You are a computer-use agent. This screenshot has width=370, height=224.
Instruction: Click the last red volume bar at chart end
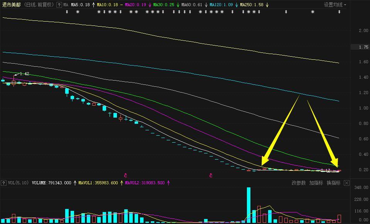click(339, 219)
